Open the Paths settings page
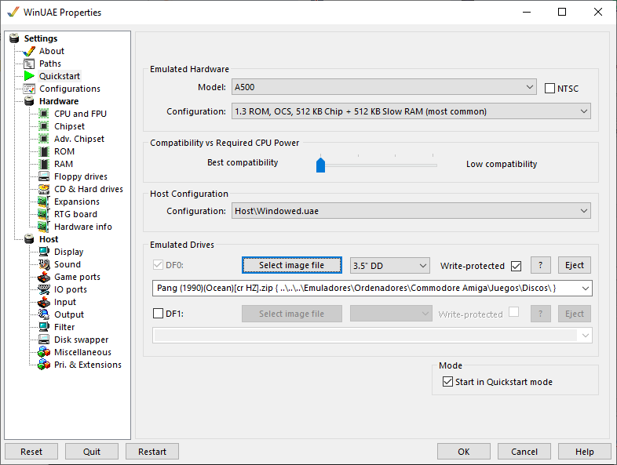This screenshot has width=617, height=465. (x=50, y=64)
